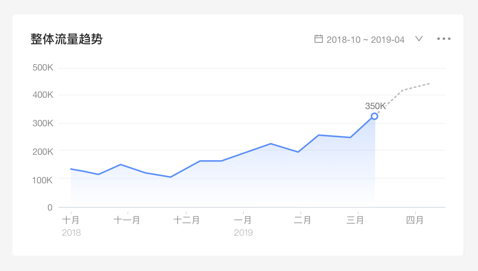
Task: Click the 100K y-axis label
Action: coord(42,180)
